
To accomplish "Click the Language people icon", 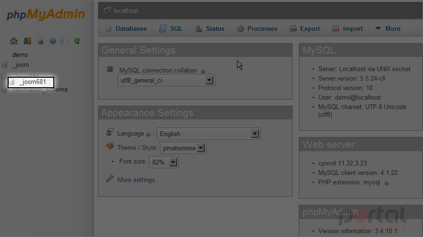I will (x=110, y=132).
